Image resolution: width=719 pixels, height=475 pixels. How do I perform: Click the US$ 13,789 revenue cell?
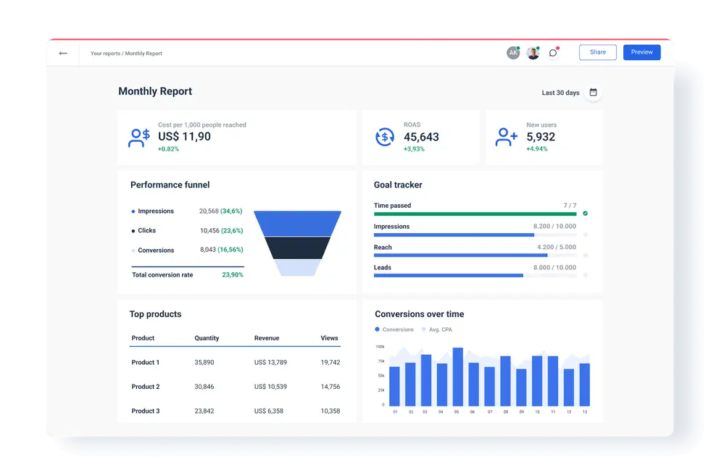270,362
